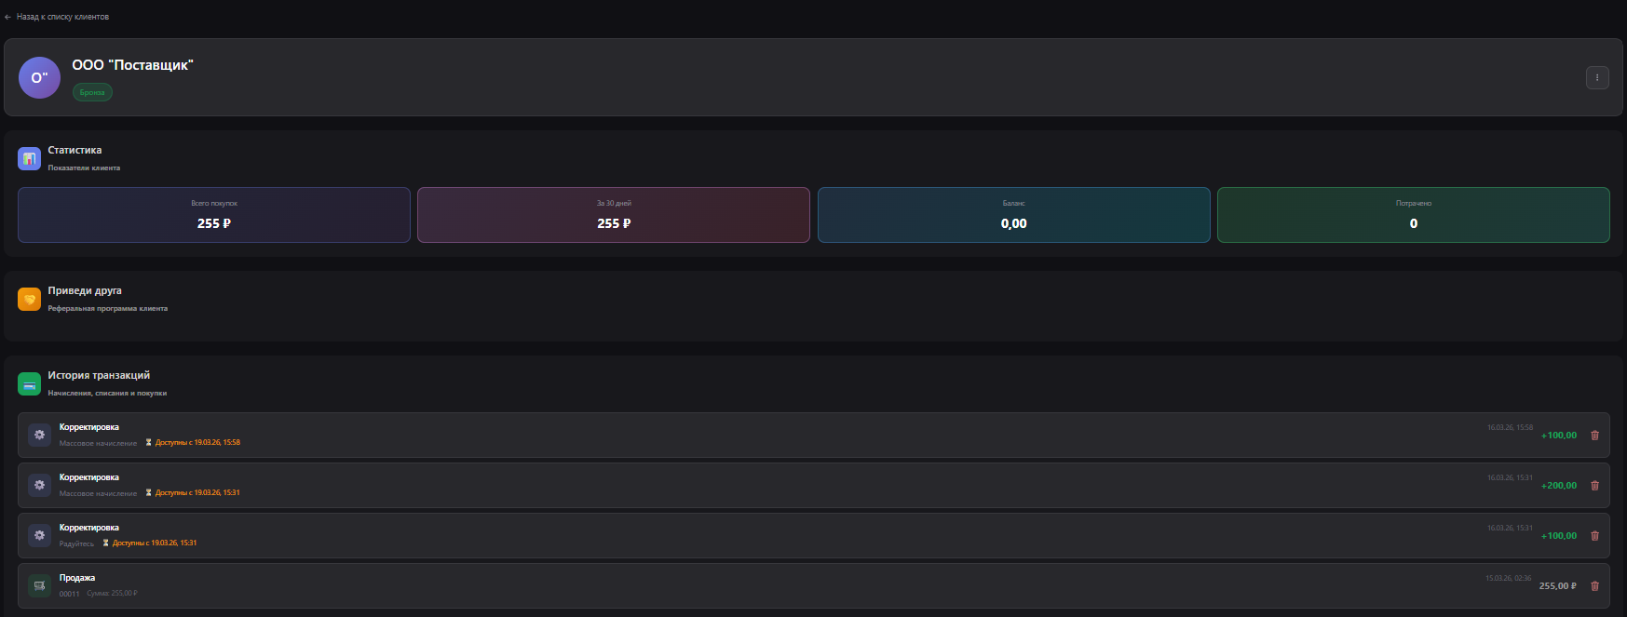1627x617 pixels.
Task: Click the Продажа transaction cart icon
Action: (x=39, y=585)
